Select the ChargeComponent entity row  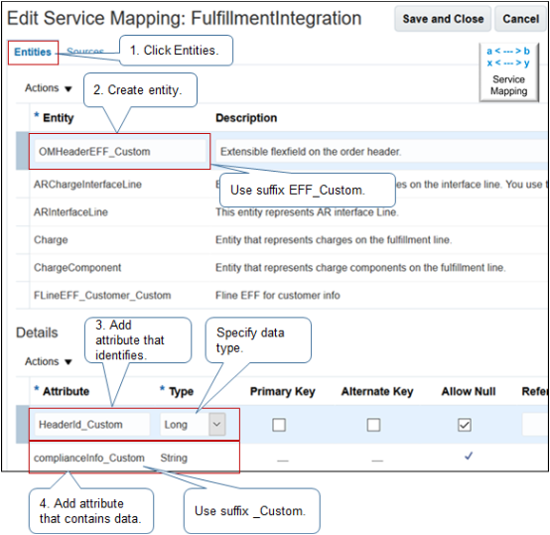[282, 268]
